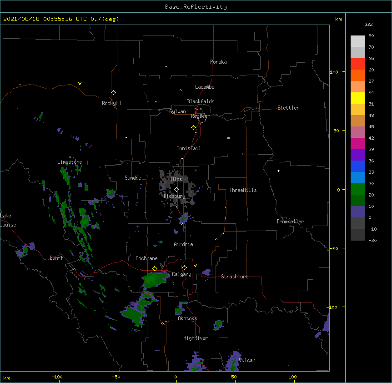
Task: Click the Lacombe city label
Action: tap(205, 87)
